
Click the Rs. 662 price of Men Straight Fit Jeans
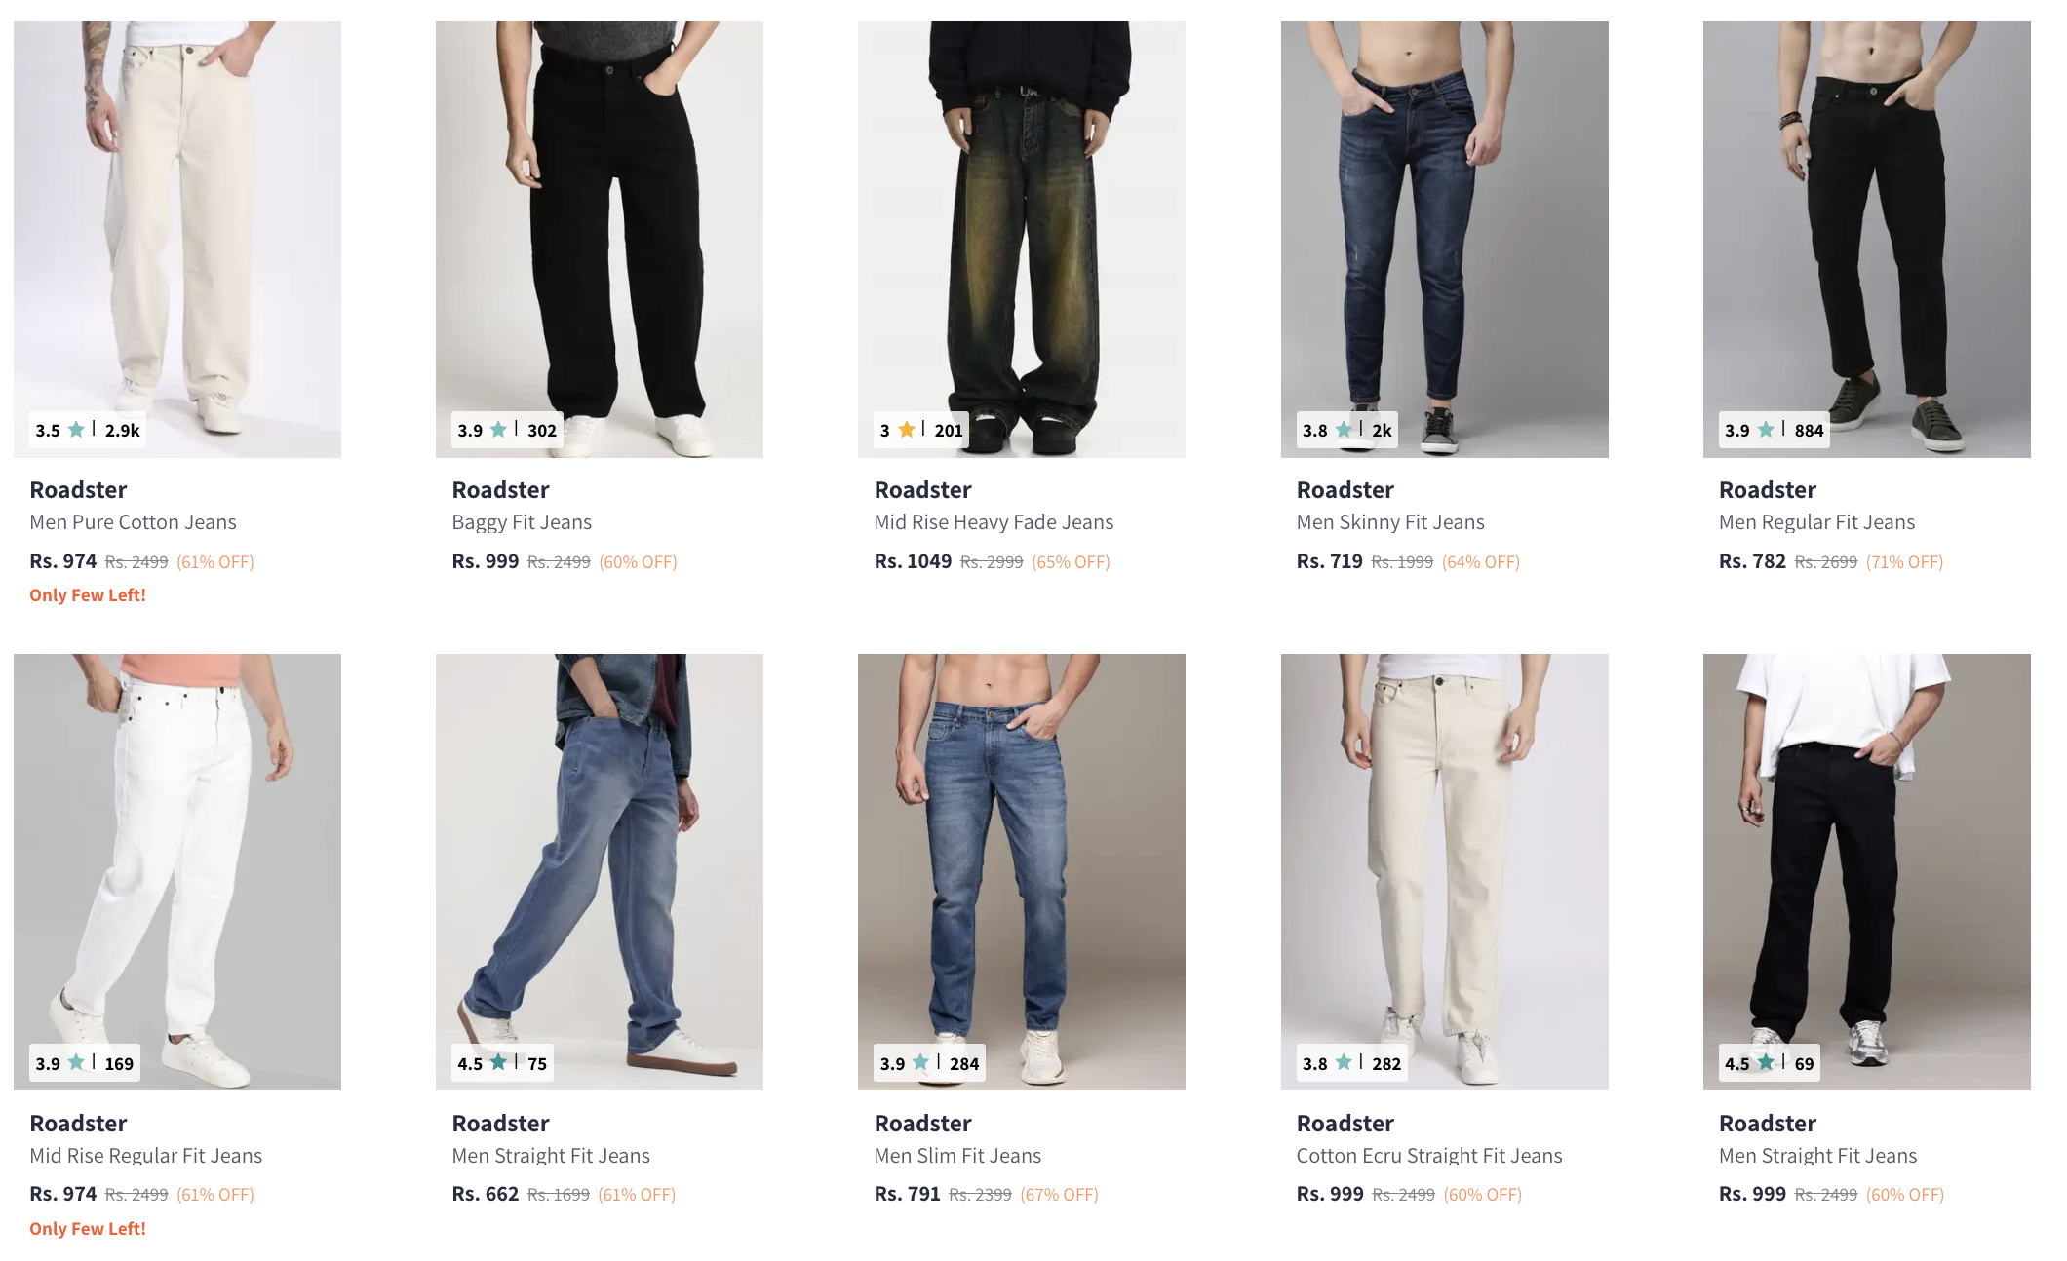[x=485, y=1194]
